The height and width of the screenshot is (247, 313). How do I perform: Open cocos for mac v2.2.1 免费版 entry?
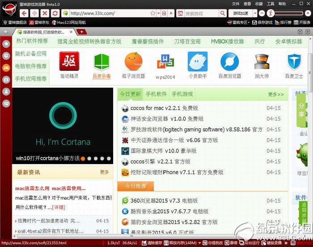[164, 108]
